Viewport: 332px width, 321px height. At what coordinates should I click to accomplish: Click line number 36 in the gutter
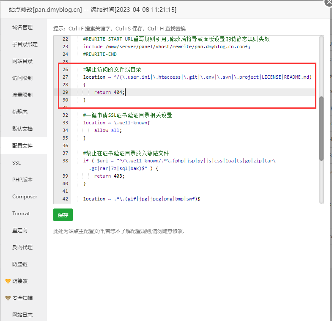pos(66,145)
